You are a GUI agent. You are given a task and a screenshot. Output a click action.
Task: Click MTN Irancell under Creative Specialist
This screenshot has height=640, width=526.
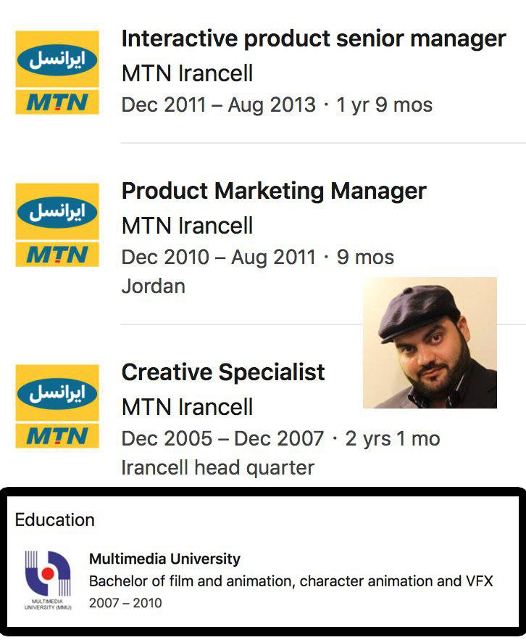(187, 407)
